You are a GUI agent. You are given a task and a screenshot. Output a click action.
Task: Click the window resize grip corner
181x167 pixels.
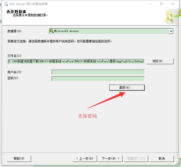coord(177,163)
